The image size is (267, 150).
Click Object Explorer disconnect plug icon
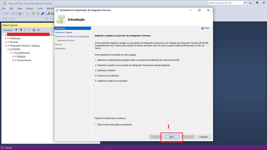(21, 30)
